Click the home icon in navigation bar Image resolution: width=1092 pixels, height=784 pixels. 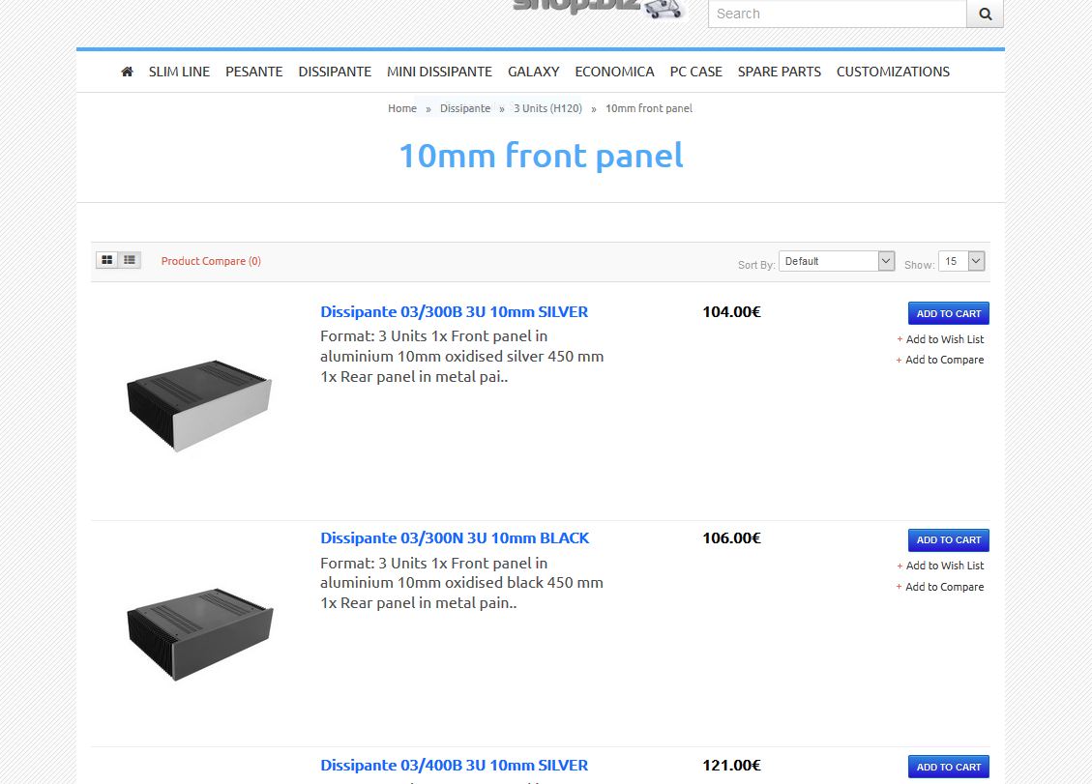tap(127, 72)
